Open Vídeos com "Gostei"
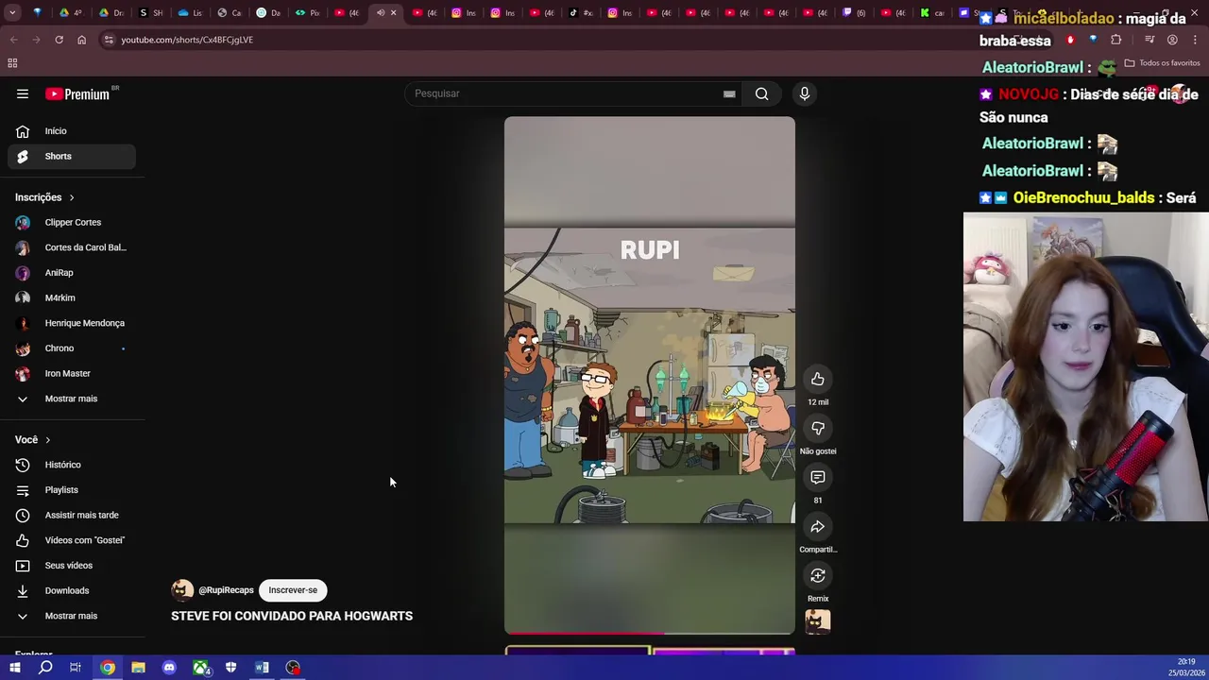Screen dimensions: 1209x680 tap(72, 540)
